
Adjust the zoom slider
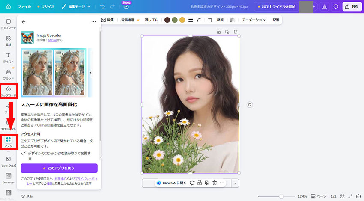[277, 196]
